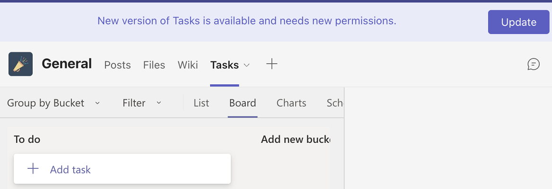Click the plus icon beside Add task
This screenshot has width=552, height=189.
[33, 169]
